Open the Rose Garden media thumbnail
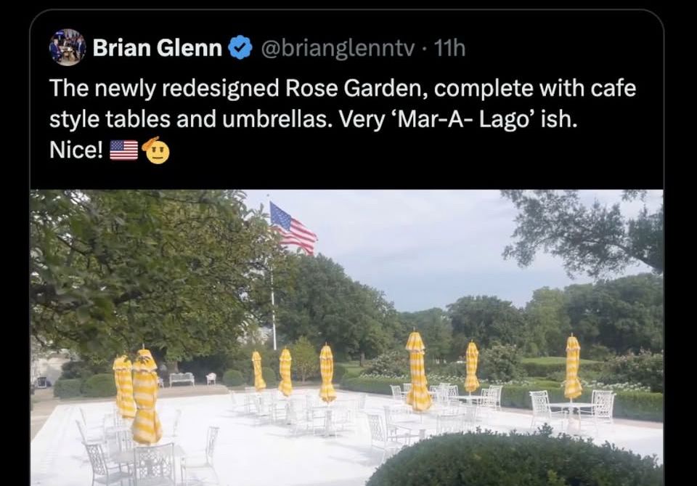 coord(347,338)
